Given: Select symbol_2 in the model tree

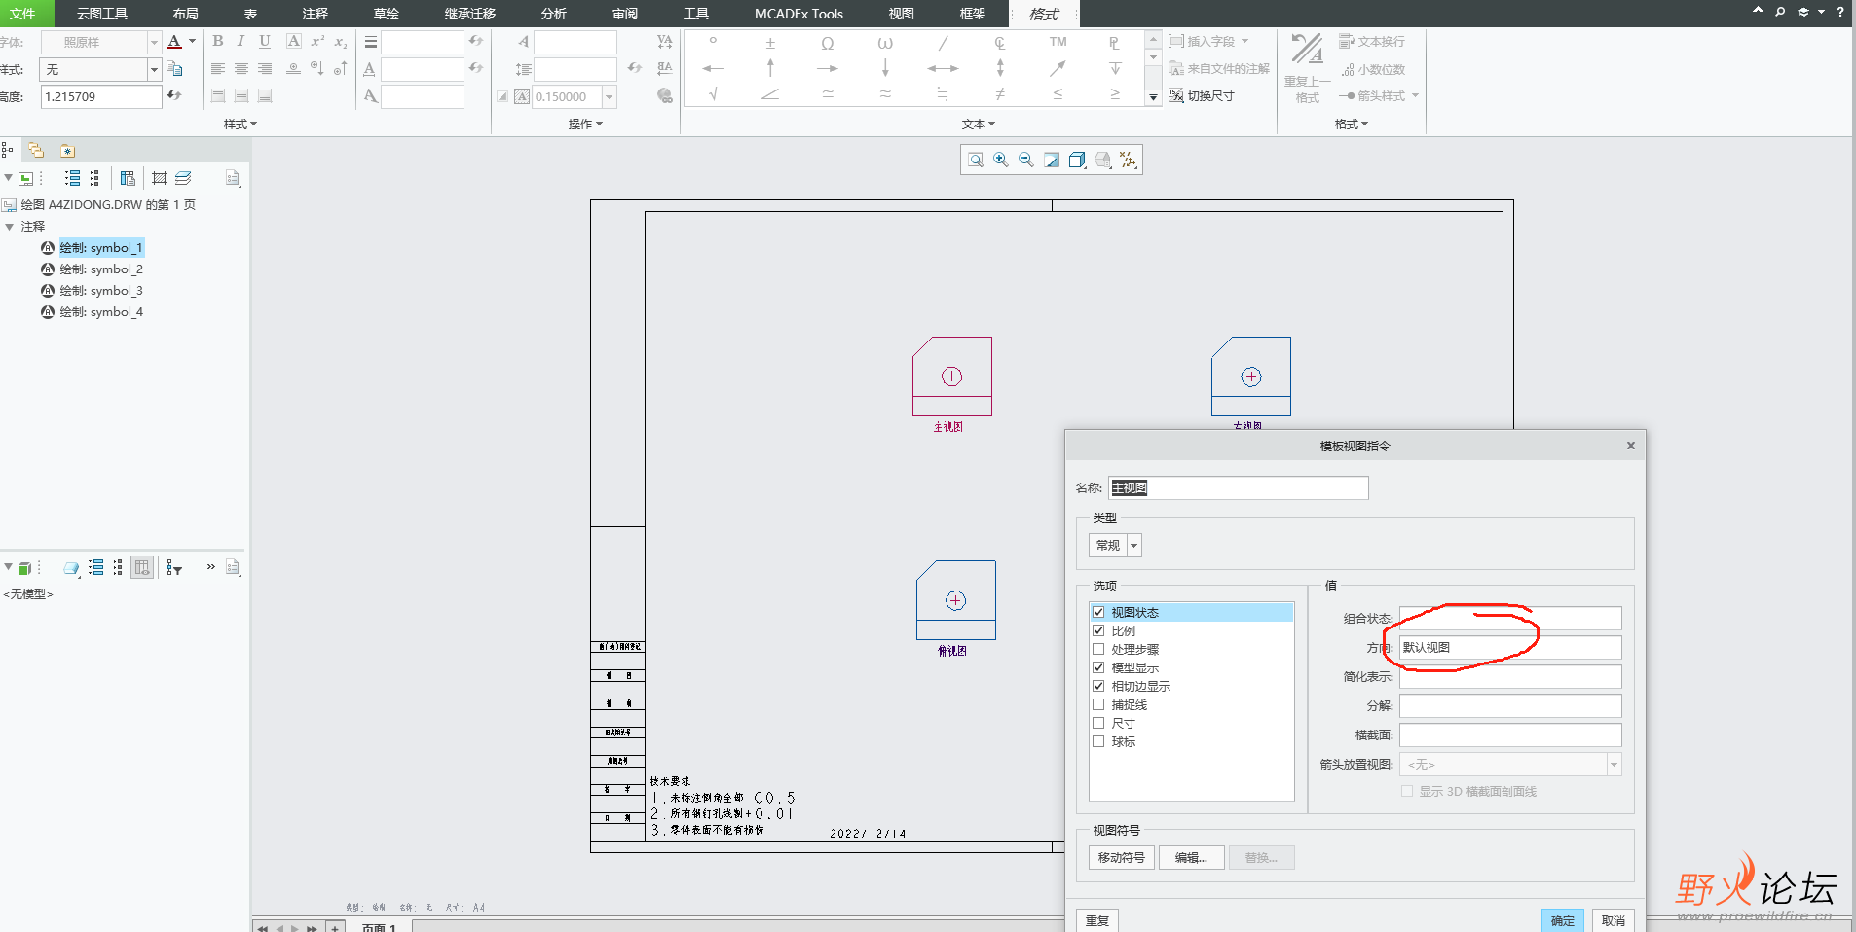Looking at the screenshot, I should click(x=101, y=269).
